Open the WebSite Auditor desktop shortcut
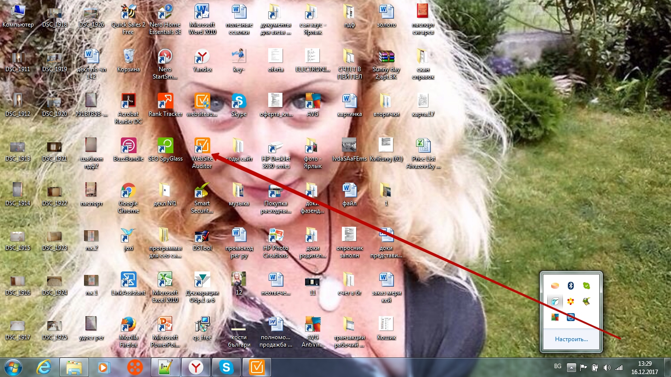This screenshot has height=377, width=671. (202, 146)
